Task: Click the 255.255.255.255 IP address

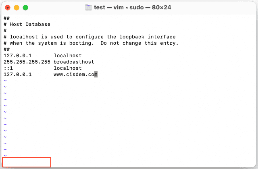Action: (27, 62)
